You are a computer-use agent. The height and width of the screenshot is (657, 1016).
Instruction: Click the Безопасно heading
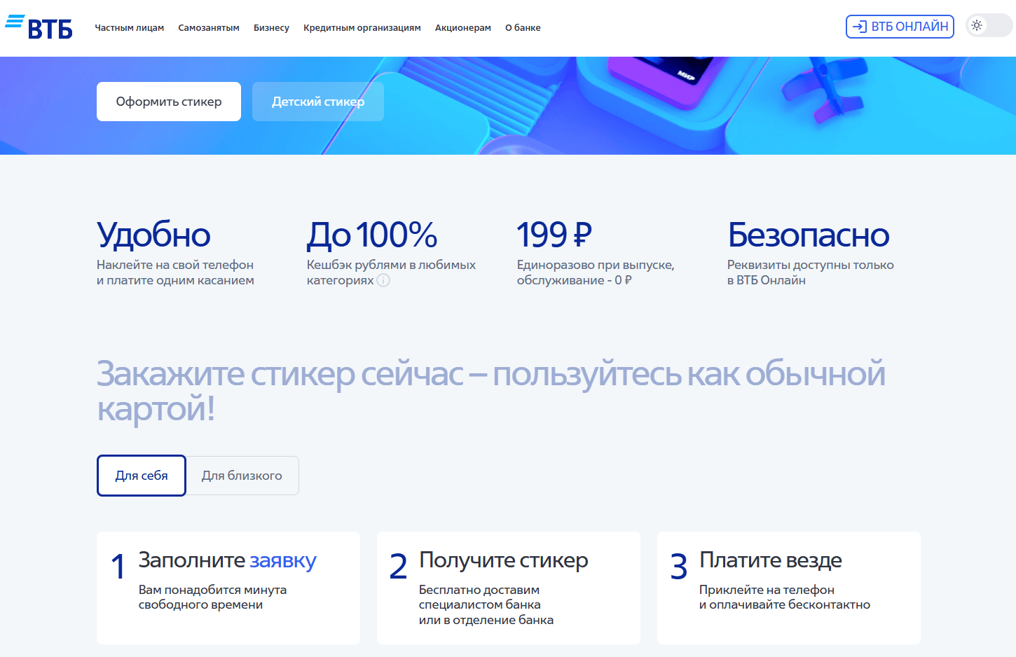coord(809,235)
